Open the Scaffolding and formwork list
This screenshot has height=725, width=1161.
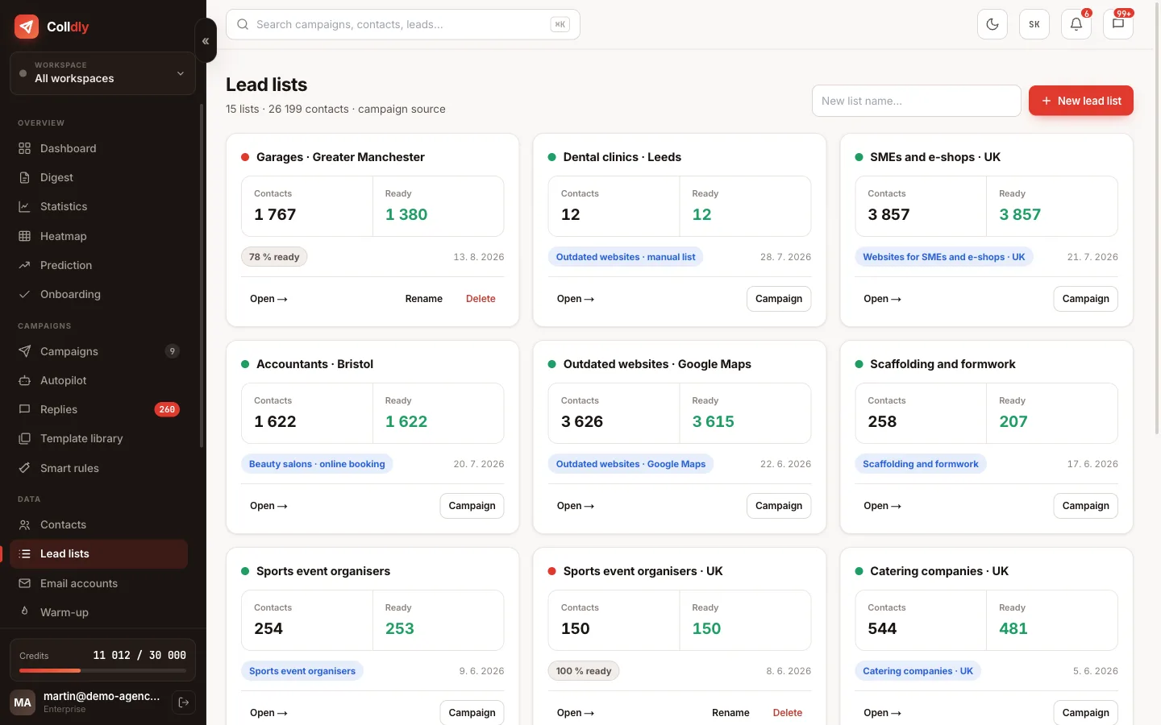[882, 506]
